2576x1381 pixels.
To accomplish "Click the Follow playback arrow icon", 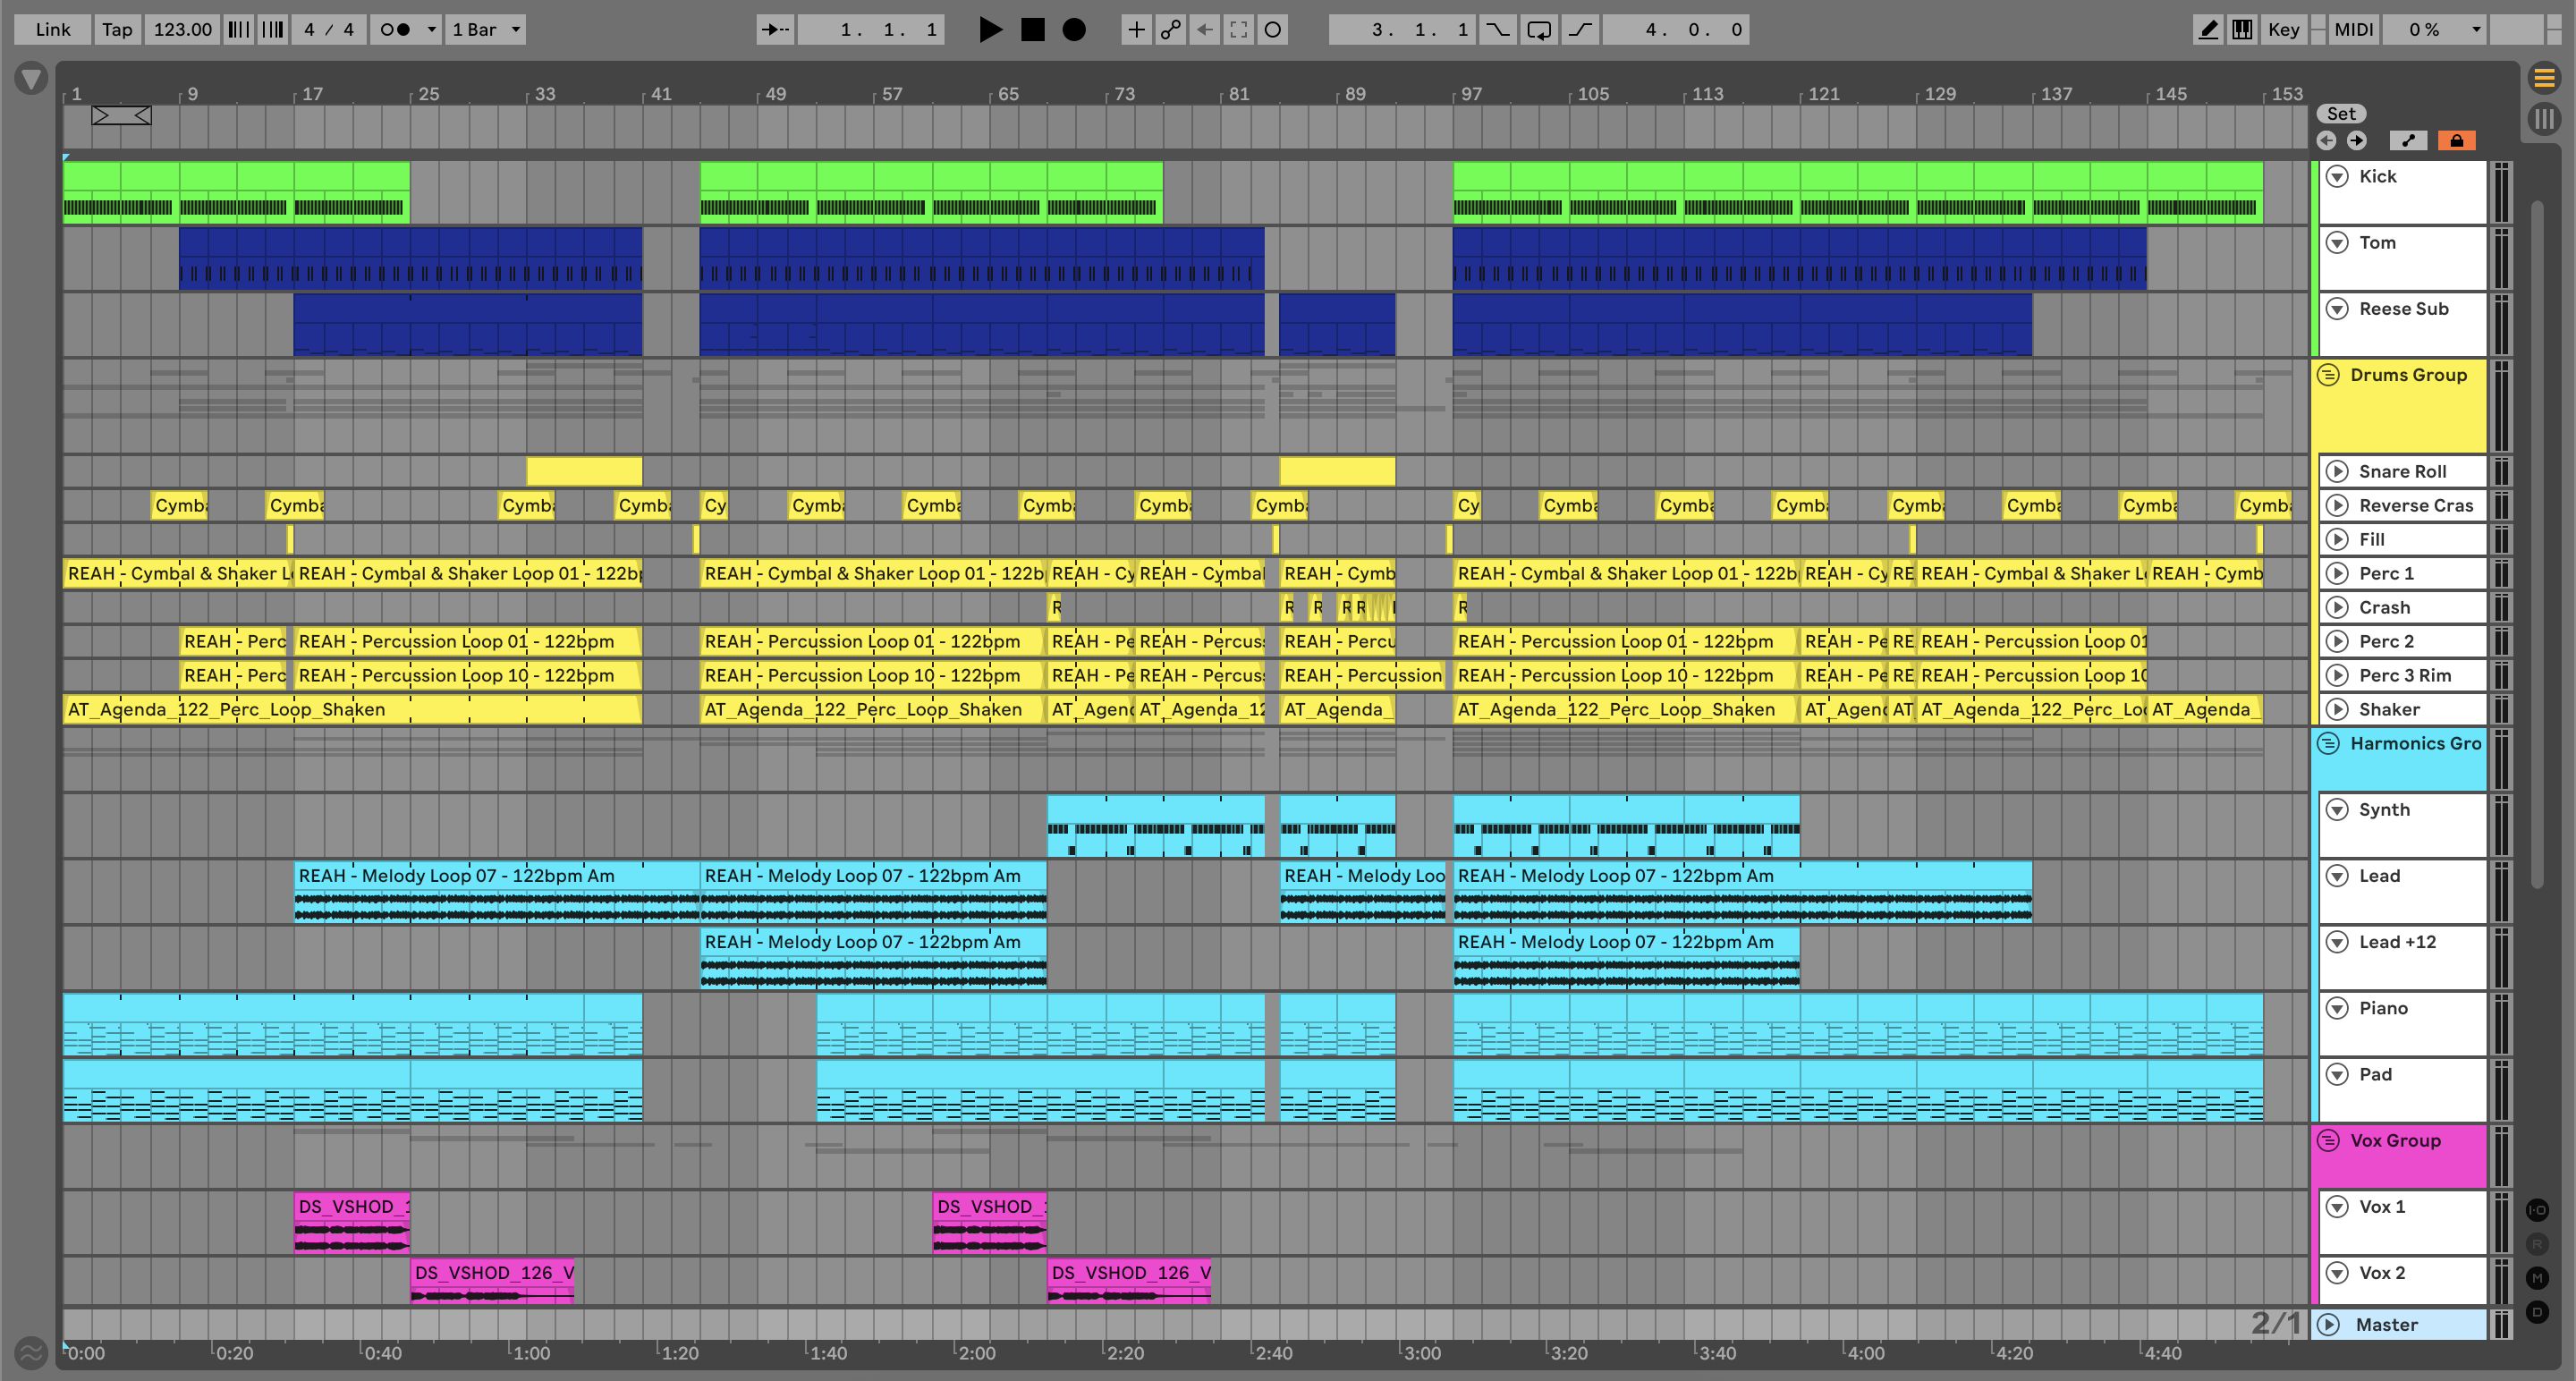I will [x=775, y=30].
